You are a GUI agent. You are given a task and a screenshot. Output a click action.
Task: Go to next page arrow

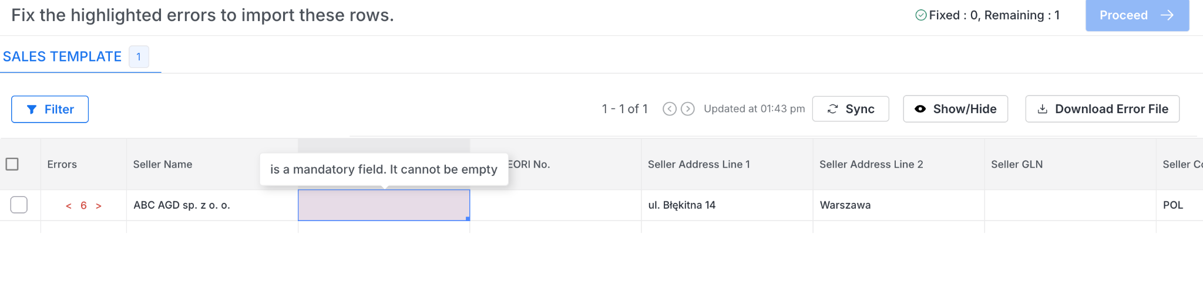click(688, 109)
